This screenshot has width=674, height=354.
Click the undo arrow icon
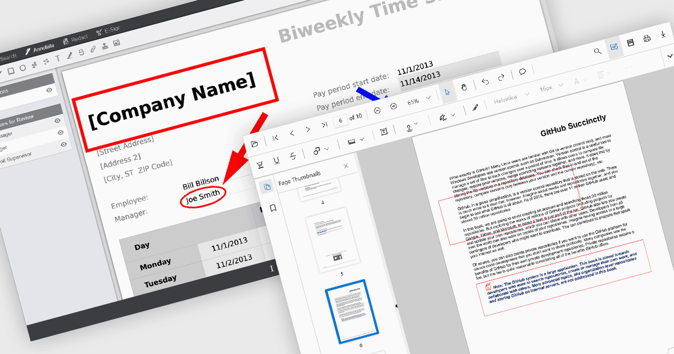click(485, 81)
